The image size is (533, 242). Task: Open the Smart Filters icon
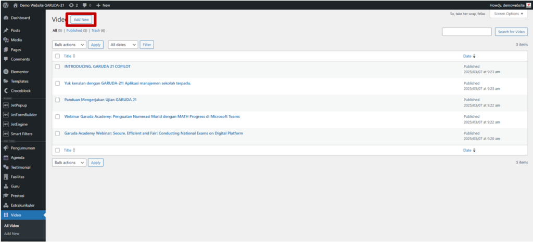pyautogui.click(x=6, y=134)
